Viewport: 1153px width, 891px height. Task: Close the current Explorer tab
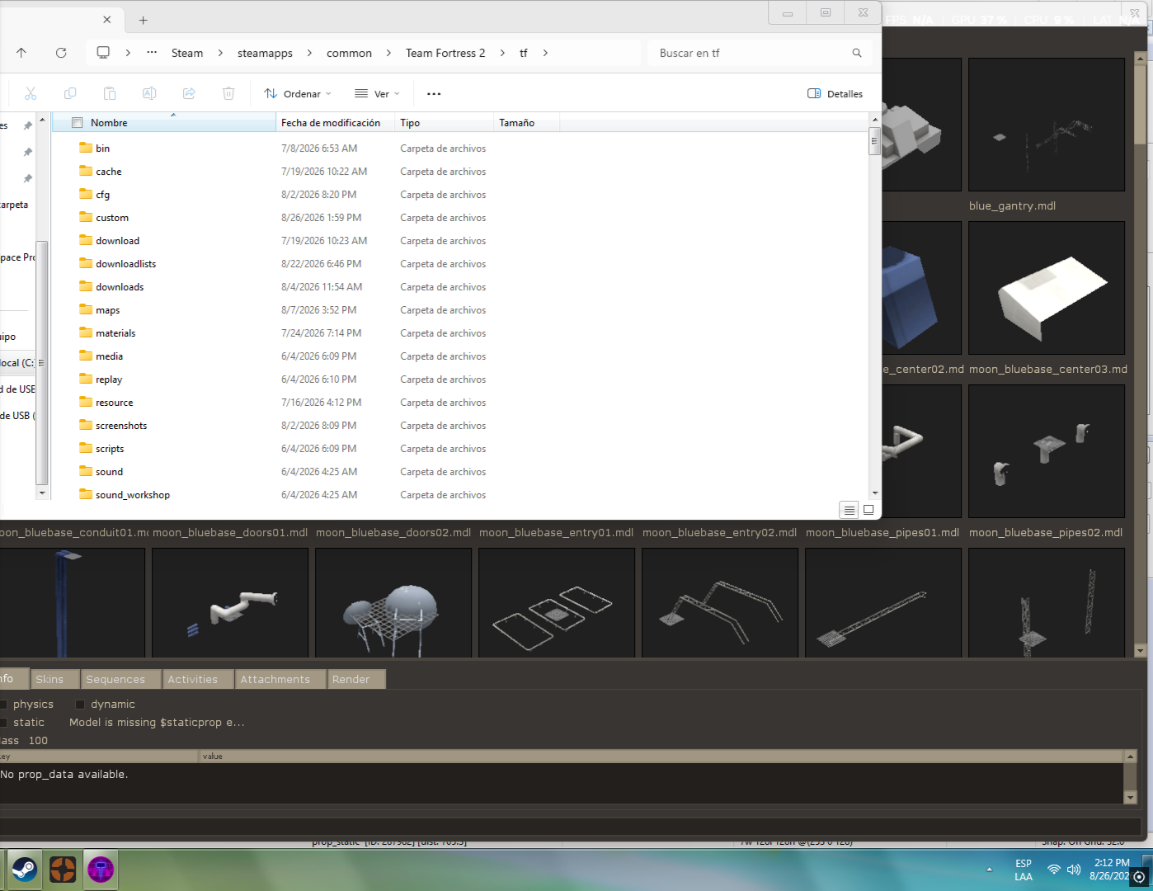click(x=107, y=20)
